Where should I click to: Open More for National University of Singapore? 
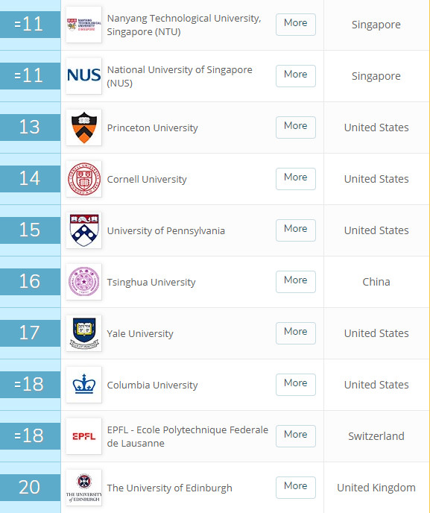[x=296, y=76]
